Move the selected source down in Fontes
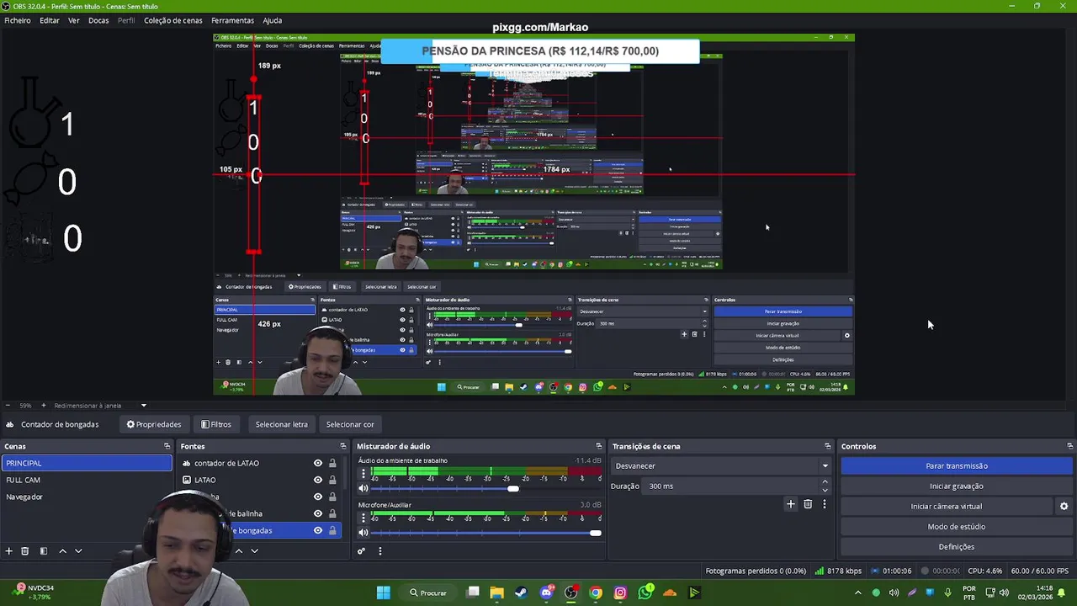The image size is (1077, 606). [x=254, y=551]
